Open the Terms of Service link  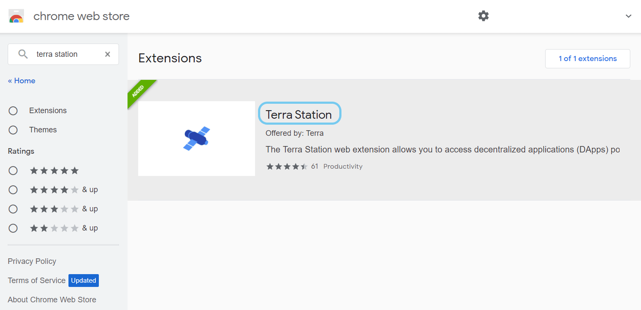point(36,281)
